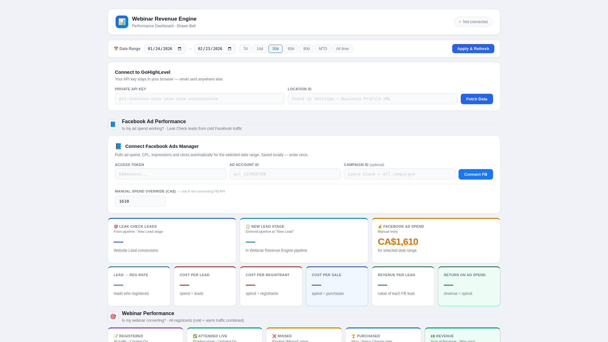
Task: Focus the Access Token input field
Action: pos(171,174)
